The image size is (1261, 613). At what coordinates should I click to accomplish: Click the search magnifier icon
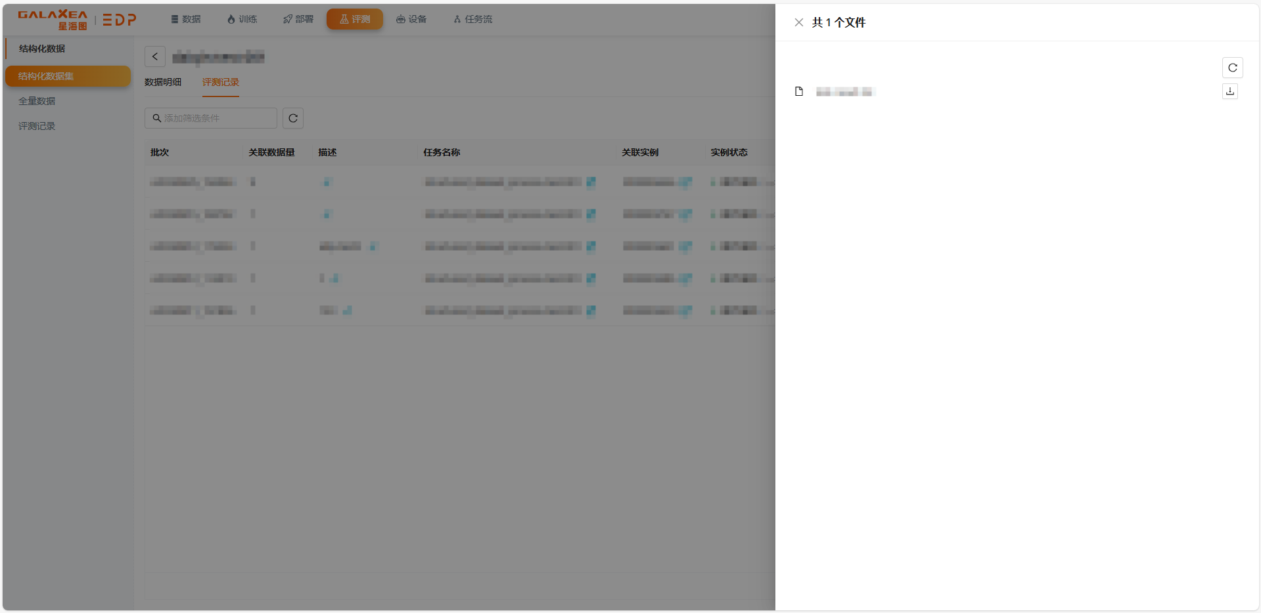157,118
